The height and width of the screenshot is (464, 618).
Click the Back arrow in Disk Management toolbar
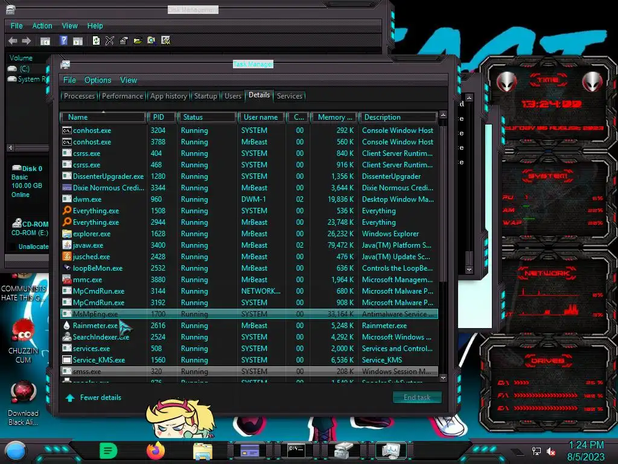click(x=13, y=40)
